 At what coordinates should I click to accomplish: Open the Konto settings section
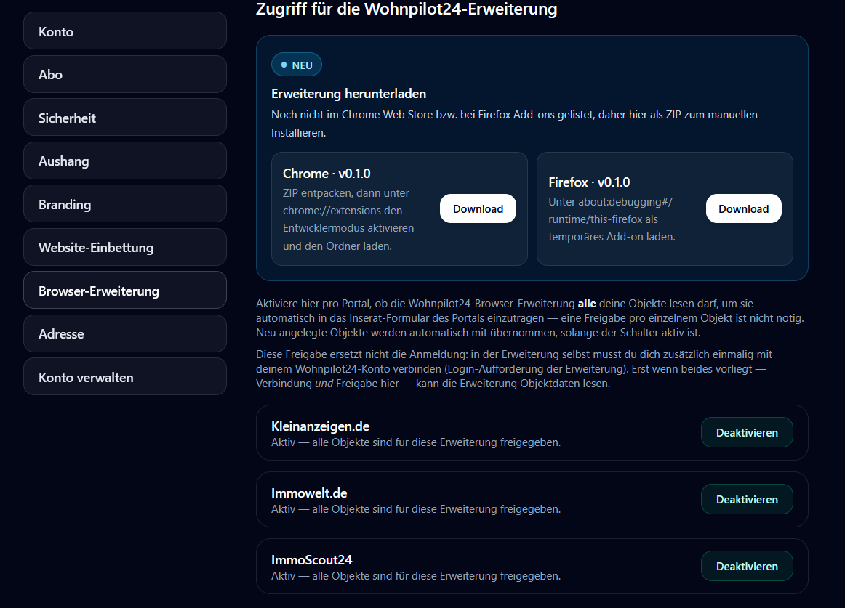pos(124,31)
